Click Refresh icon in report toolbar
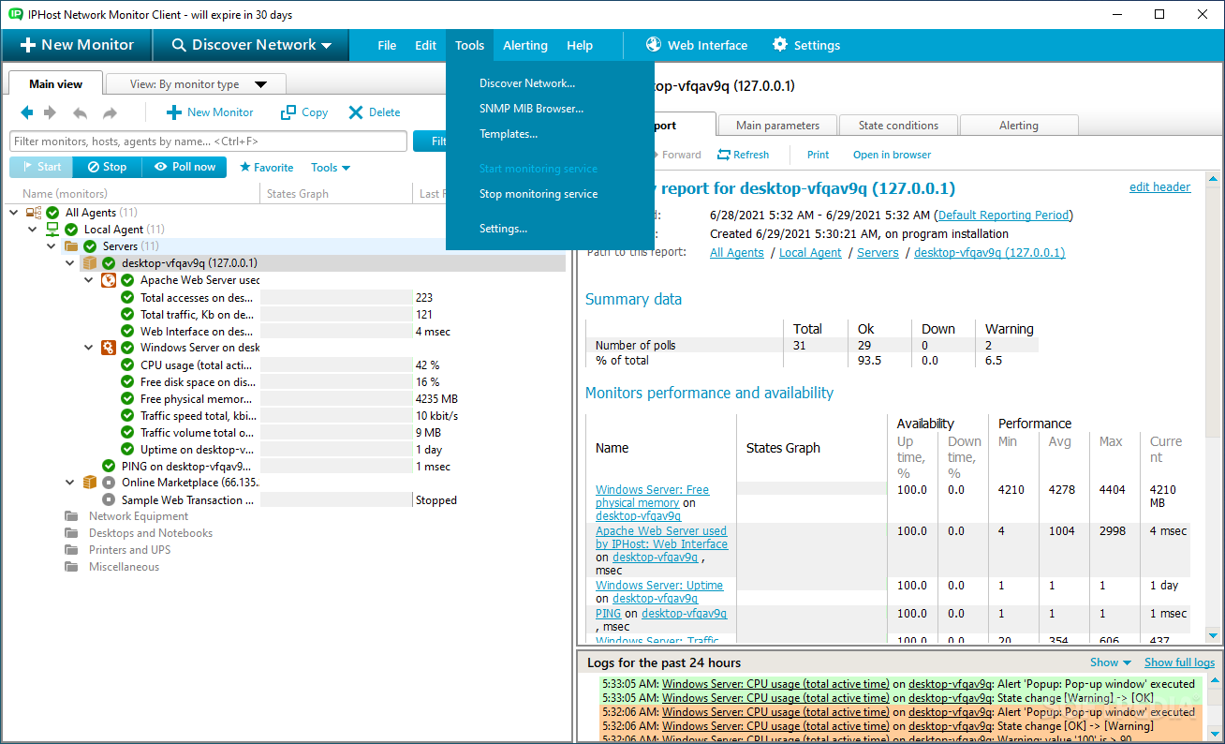Image resolution: width=1225 pixels, height=744 pixels. click(x=724, y=155)
